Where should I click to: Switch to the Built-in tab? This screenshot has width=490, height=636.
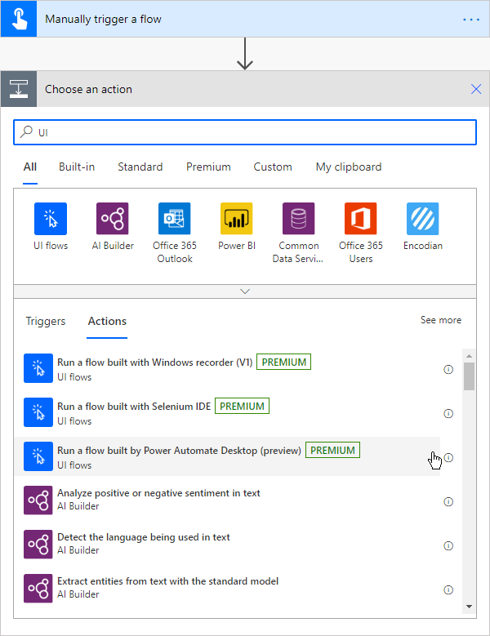77,167
